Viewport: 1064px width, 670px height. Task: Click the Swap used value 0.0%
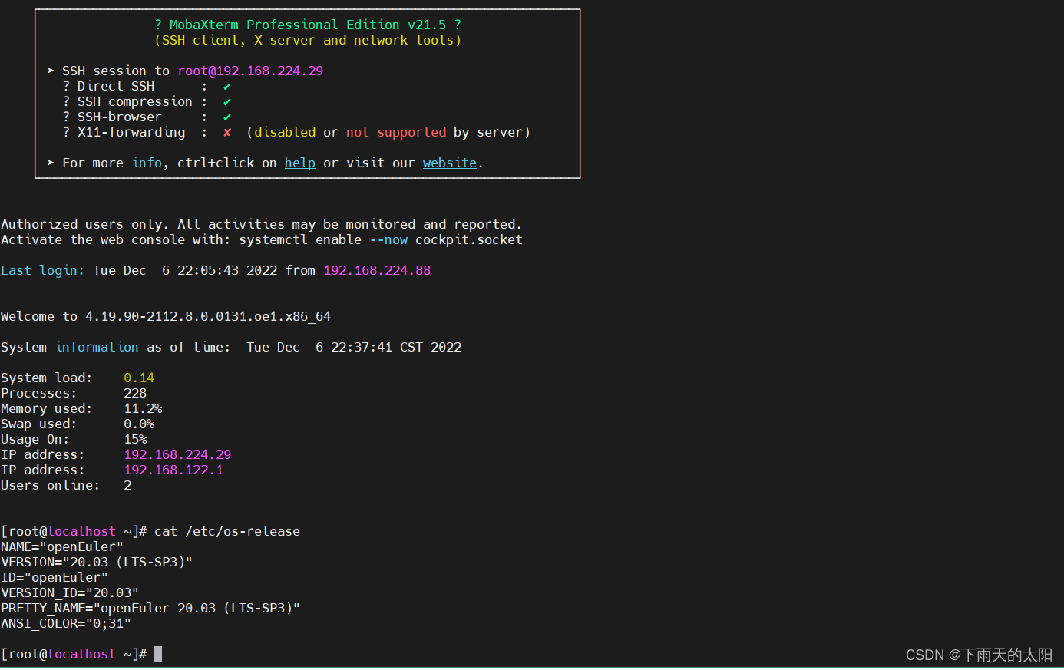[139, 424]
